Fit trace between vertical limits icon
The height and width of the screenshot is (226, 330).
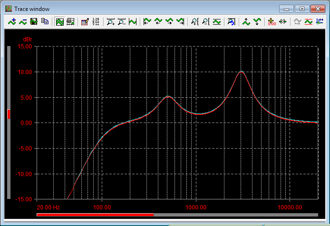(217, 21)
